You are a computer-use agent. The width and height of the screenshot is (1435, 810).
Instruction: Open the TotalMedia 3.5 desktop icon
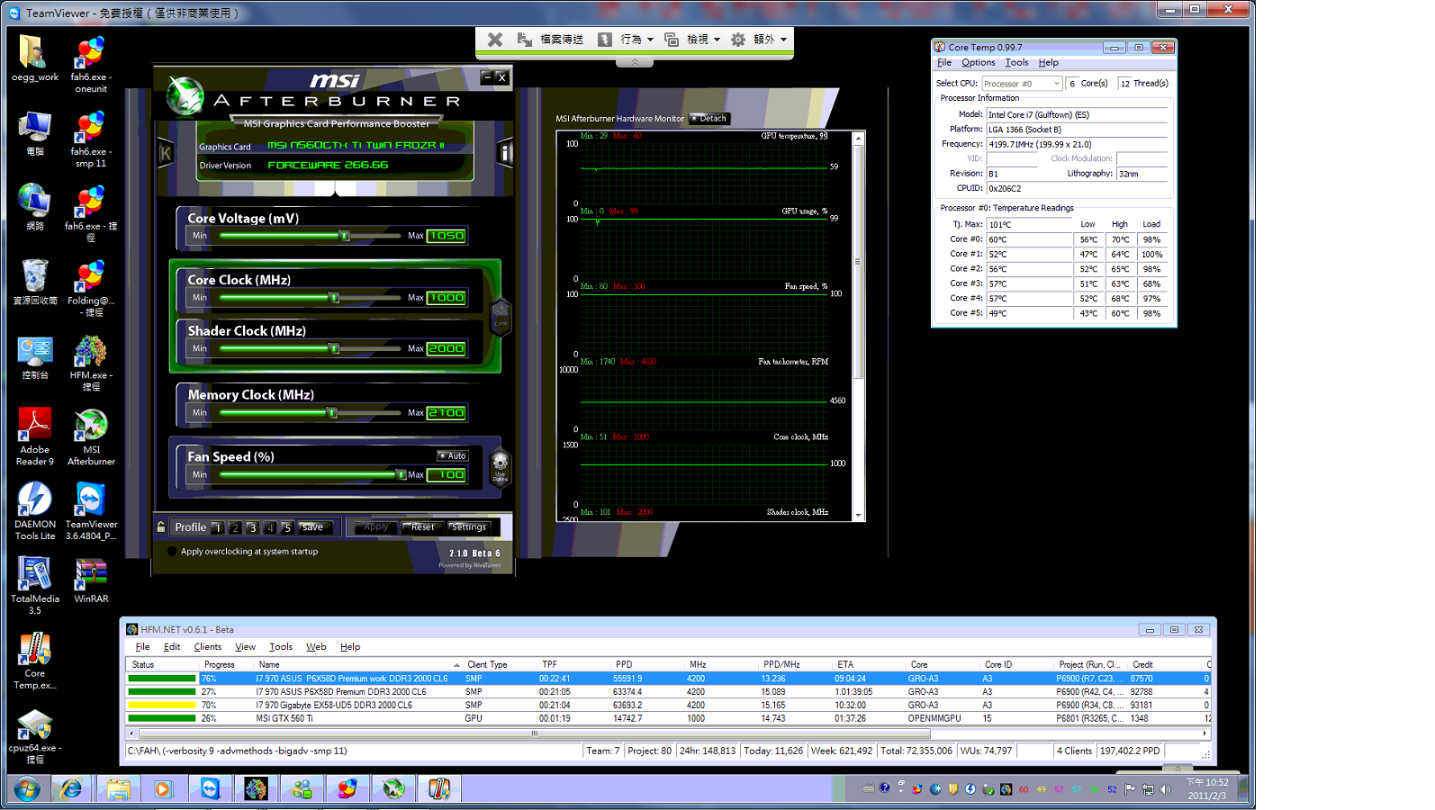coord(35,586)
